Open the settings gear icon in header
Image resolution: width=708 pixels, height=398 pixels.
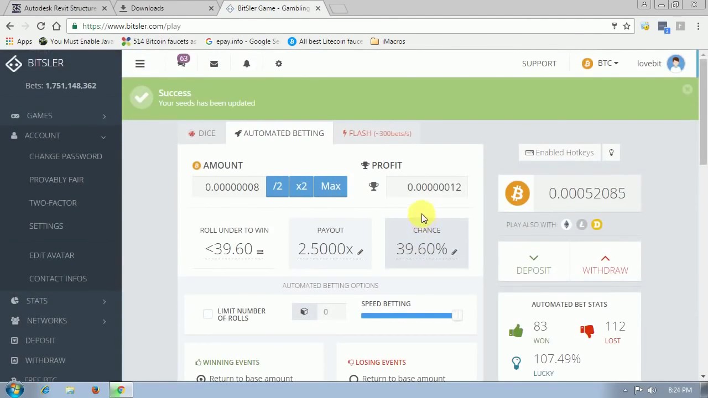pyautogui.click(x=279, y=64)
